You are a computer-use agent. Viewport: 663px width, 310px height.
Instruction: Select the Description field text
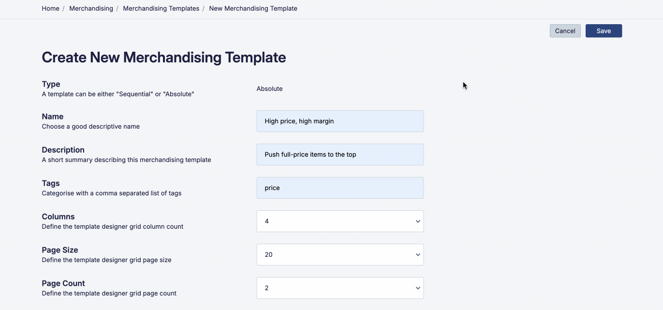point(340,154)
